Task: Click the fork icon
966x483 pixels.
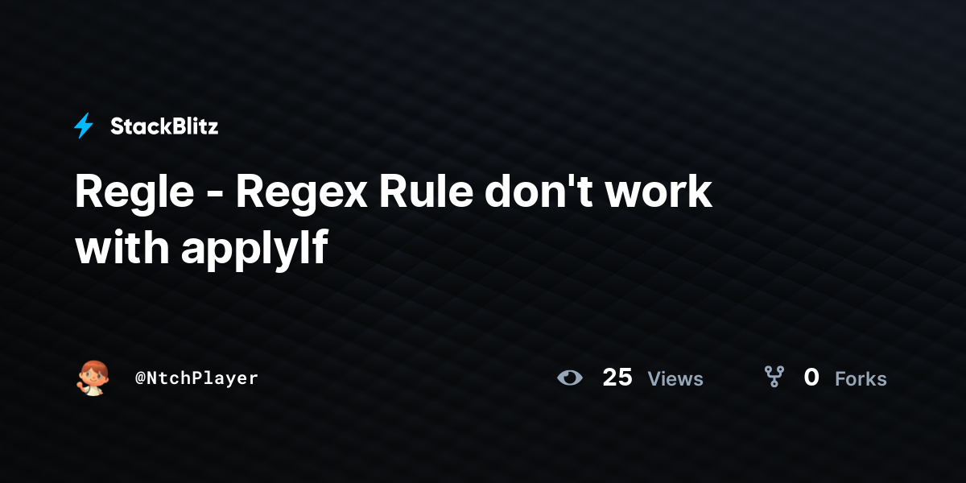Action: (x=774, y=377)
